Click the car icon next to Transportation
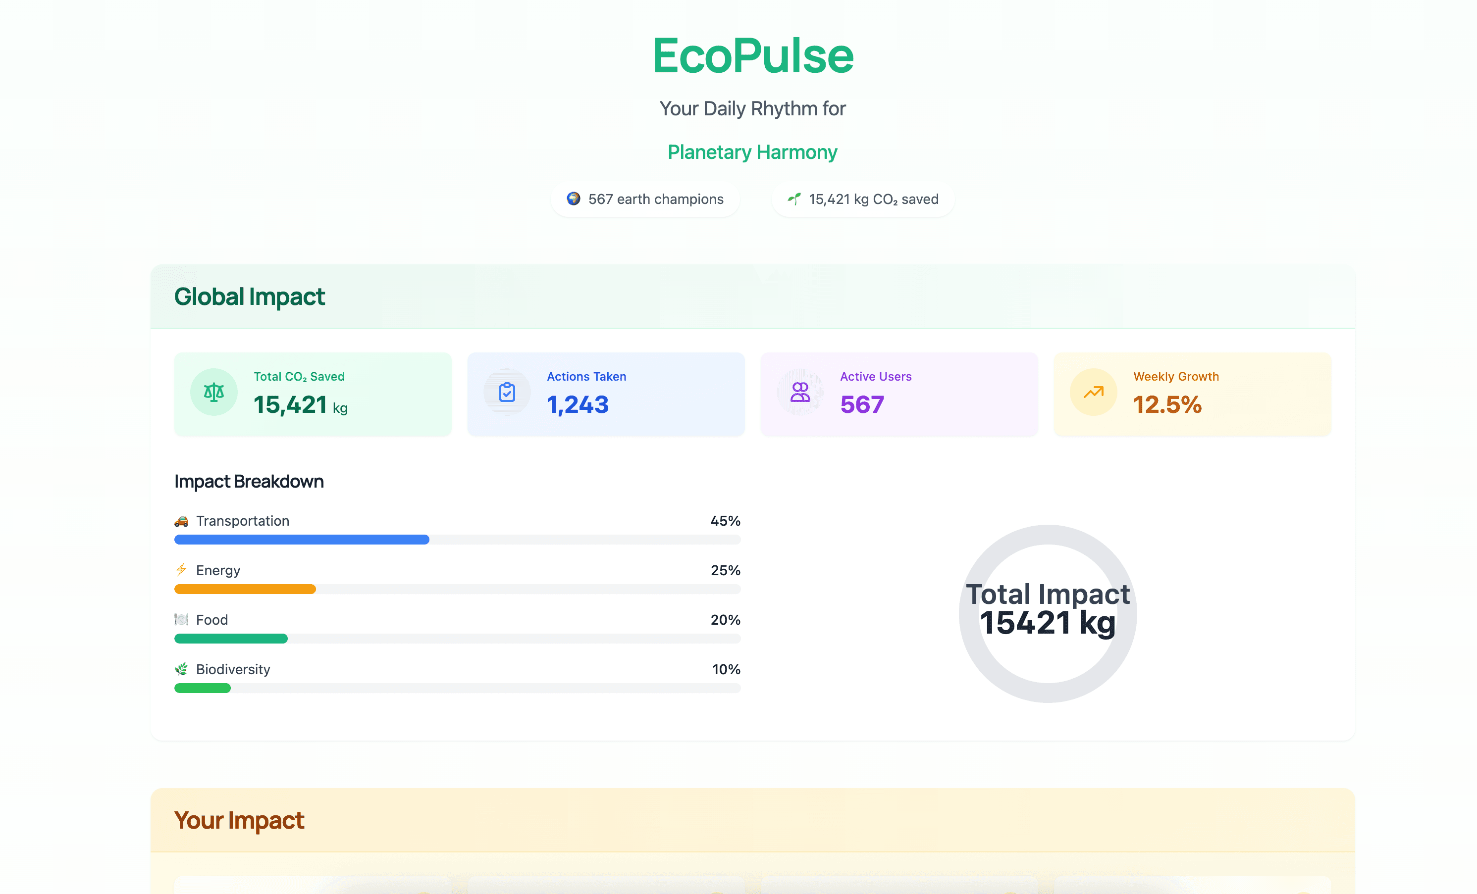 [181, 521]
